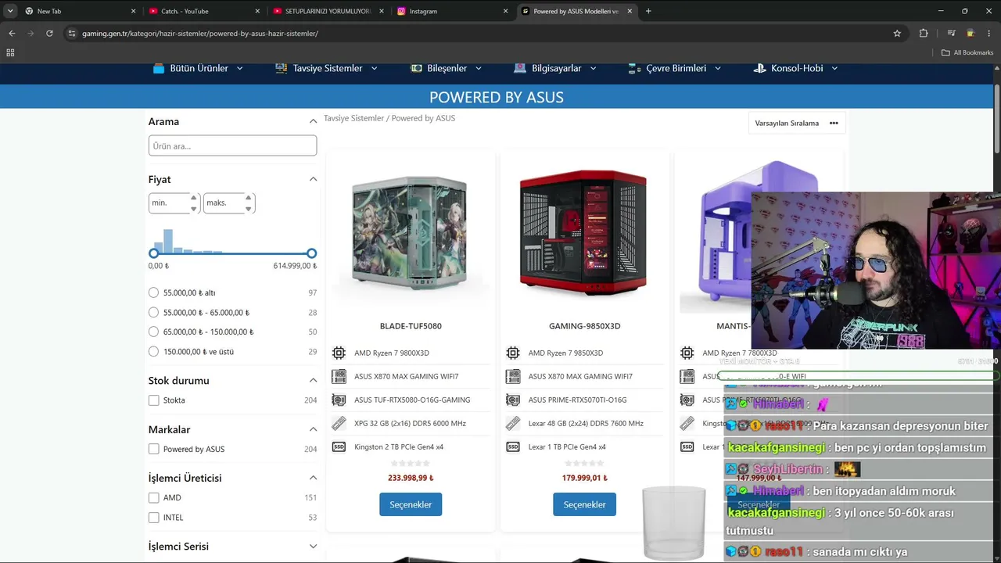Tick the Powered by ASUS brand checkbox

pyautogui.click(x=153, y=449)
